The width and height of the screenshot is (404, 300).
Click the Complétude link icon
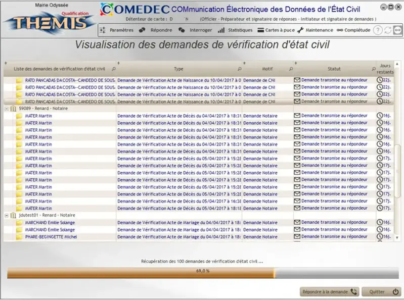tap(340, 30)
